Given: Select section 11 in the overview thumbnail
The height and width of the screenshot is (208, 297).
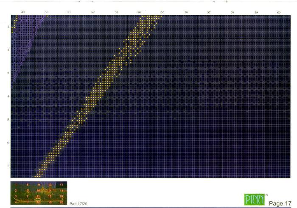Looking at the screenshot, I should pos(39,196).
